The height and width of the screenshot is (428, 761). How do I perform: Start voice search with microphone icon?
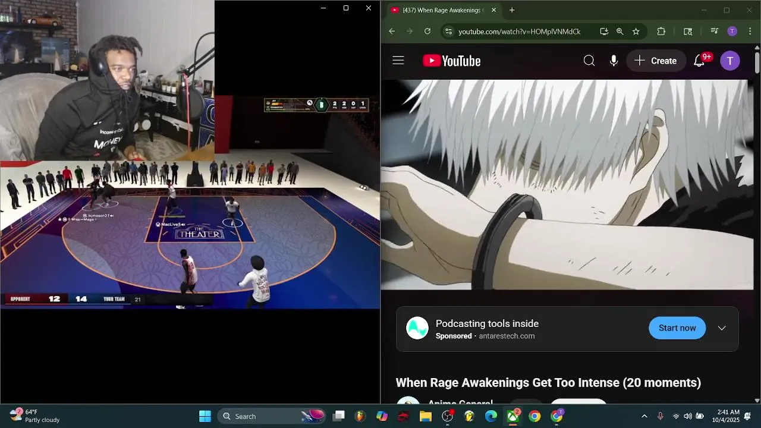coord(614,61)
